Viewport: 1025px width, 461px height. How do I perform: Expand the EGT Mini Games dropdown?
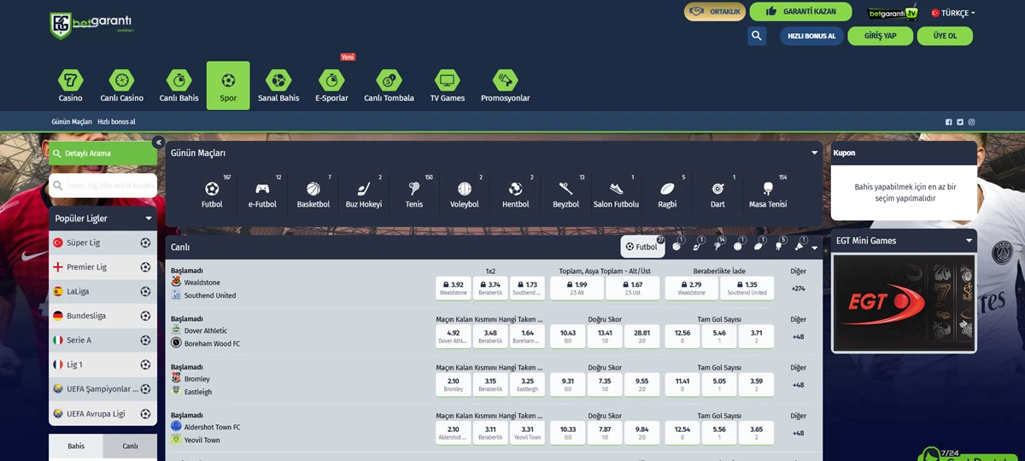(x=969, y=241)
